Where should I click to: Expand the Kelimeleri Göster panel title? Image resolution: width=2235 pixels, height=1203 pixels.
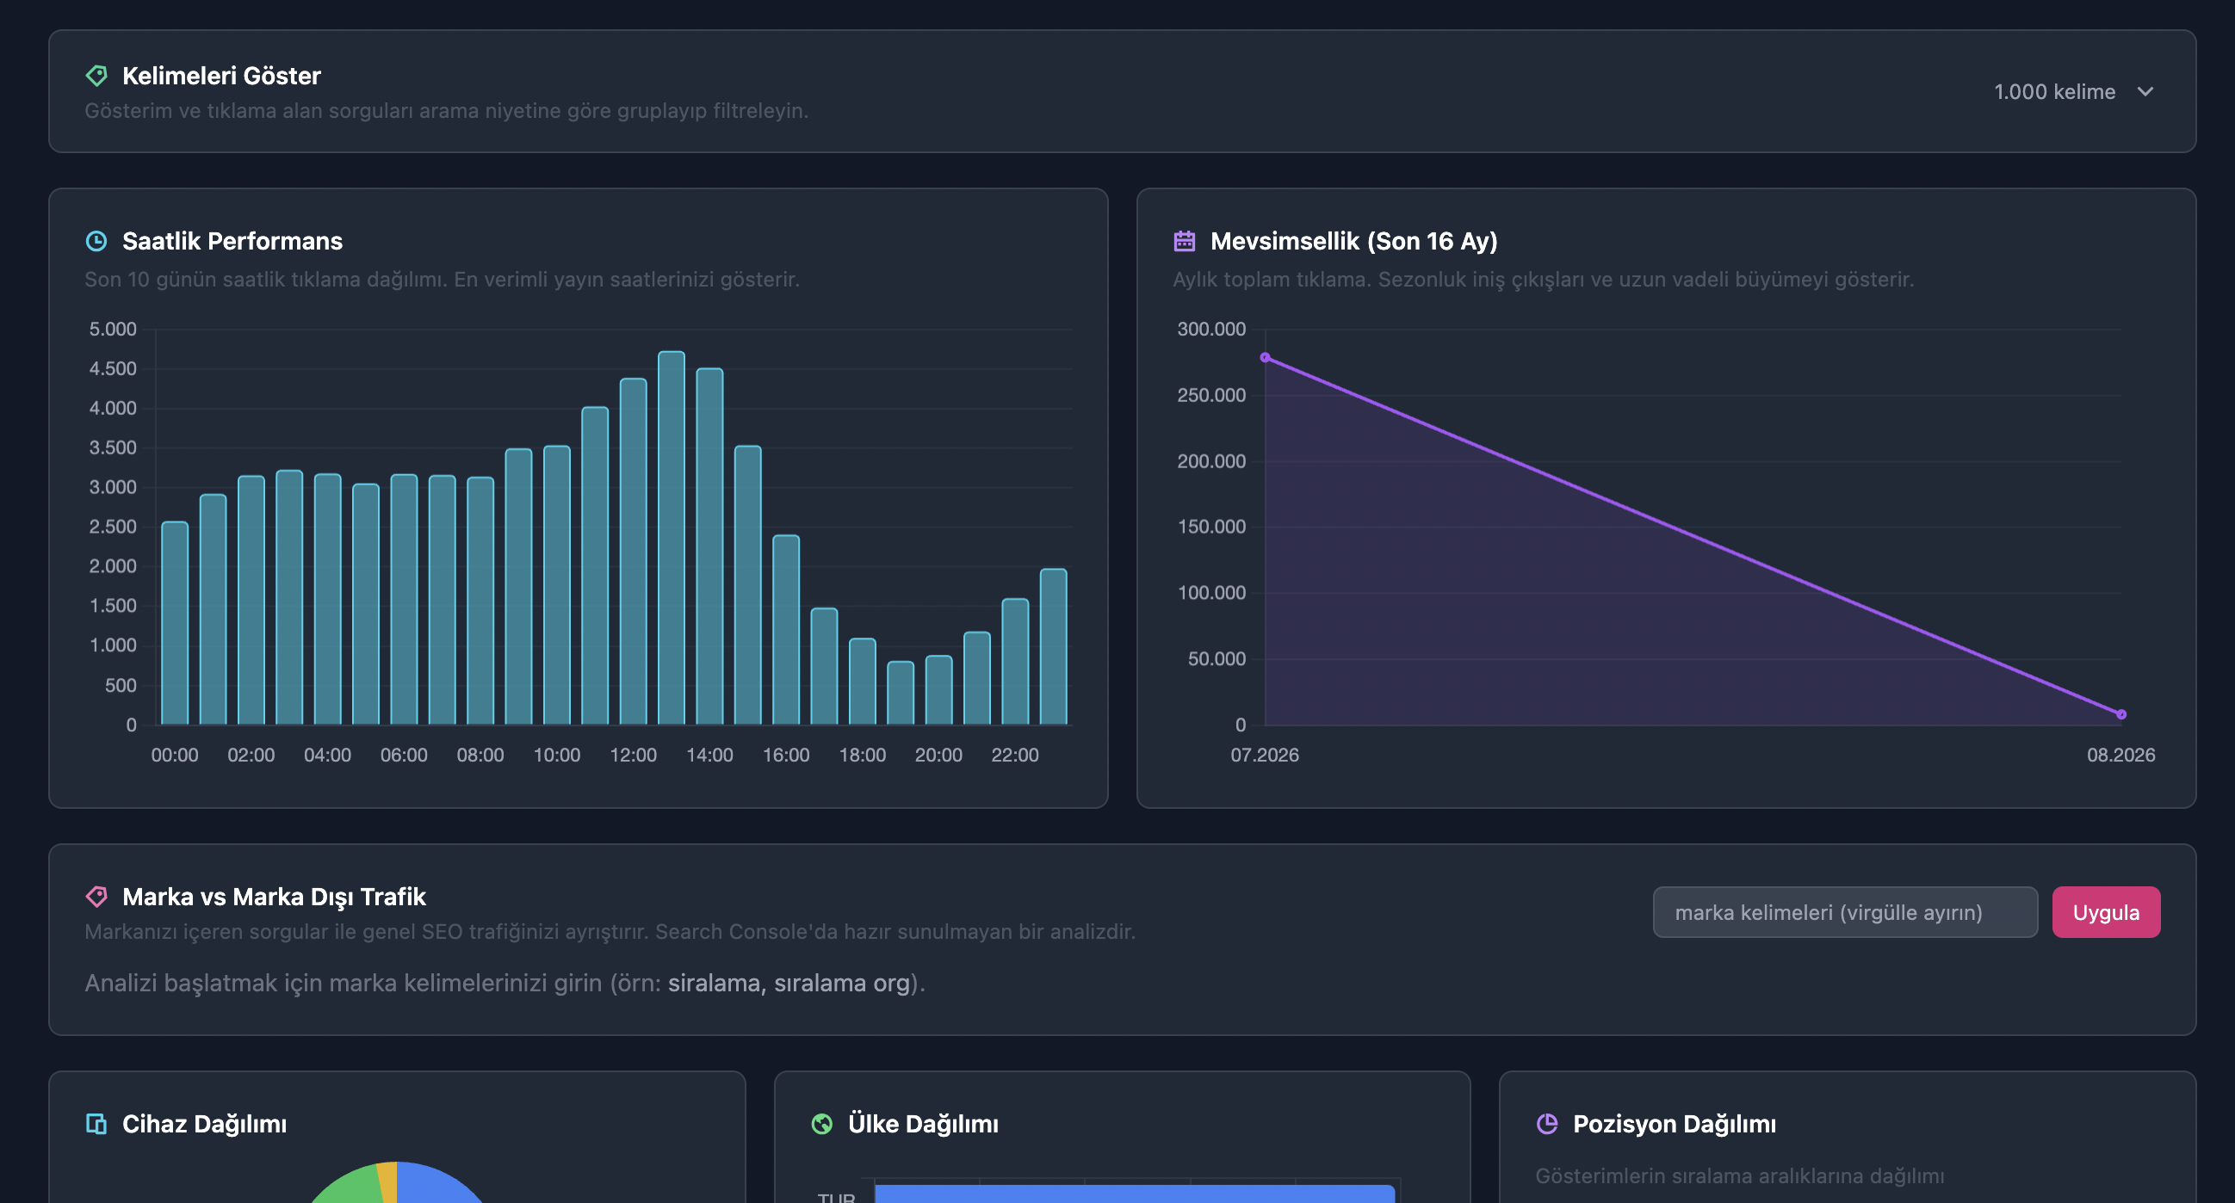click(x=221, y=76)
